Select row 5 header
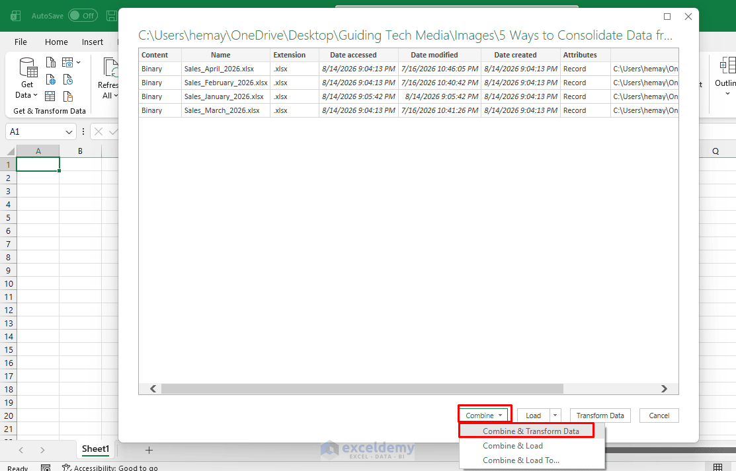This screenshot has height=471, width=736. click(x=8, y=218)
